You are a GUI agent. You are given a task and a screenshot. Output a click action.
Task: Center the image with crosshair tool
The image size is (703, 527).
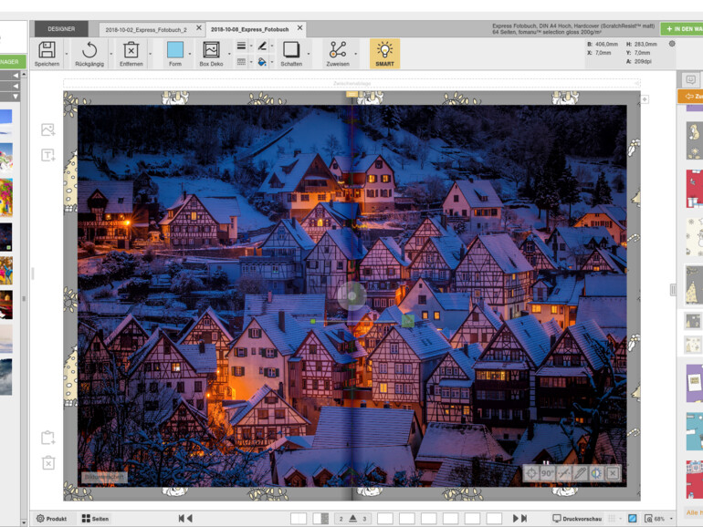tap(531, 473)
